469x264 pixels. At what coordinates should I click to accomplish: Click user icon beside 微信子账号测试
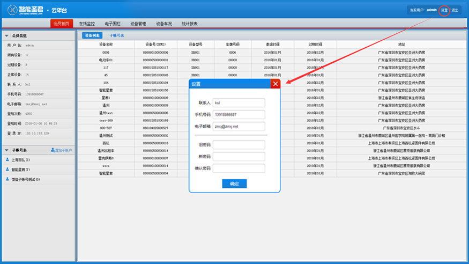coord(8,179)
